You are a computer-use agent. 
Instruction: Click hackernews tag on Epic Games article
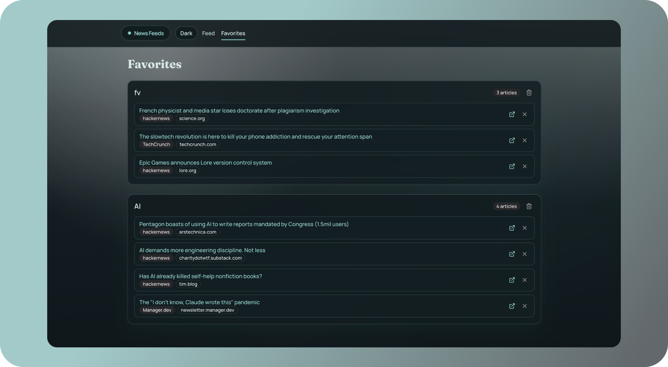click(156, 171)
